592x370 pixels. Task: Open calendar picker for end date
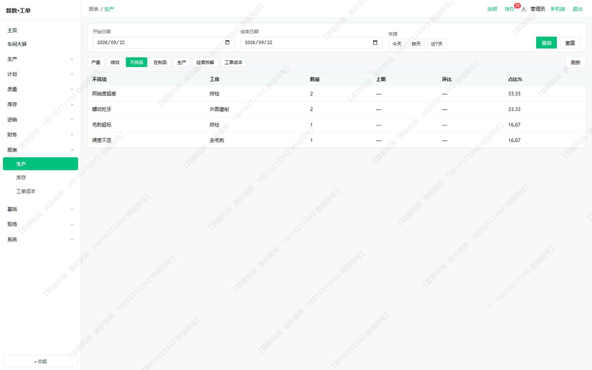click(375, 42)
